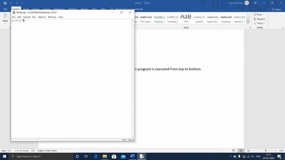Apply Heading 1 style
The width and height of the screenshot is (285, 160).
tap(159, 19)
